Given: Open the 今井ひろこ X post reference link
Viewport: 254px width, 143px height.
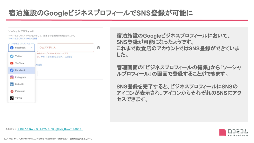Looking at the screenshot, I should [x=50, y=129].
